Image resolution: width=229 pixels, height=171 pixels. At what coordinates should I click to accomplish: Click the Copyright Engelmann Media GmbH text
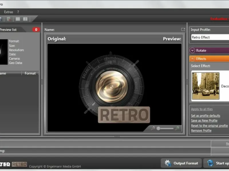[55, 166]
